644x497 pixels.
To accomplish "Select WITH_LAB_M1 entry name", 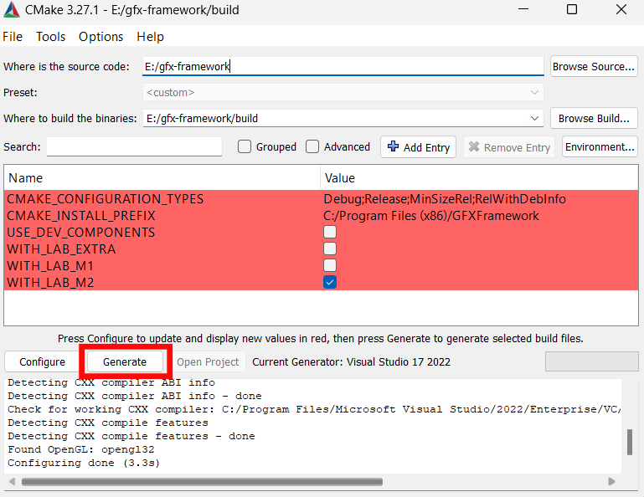I will pyautogui.click(x=50, y=266).
